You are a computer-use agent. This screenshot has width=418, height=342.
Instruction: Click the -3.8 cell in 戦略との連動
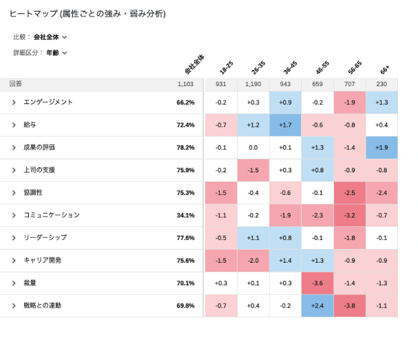point(350,305)
